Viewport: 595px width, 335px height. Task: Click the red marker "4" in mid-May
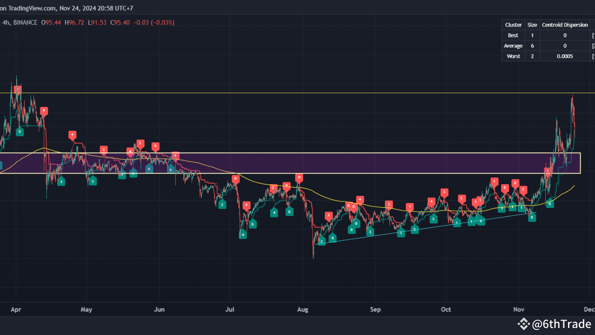pos(73,134)
